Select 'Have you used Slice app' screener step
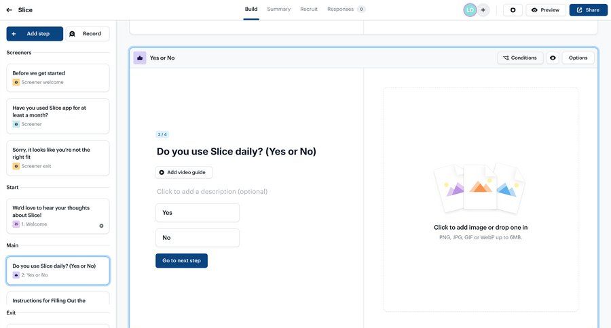The width and height of the screenshot is (611, 328). point(58,117)
